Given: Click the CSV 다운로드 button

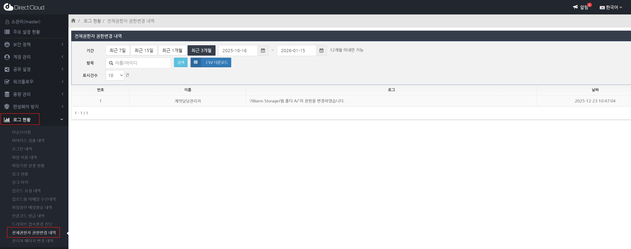Looking at the screenshot, I should point(211,63).
